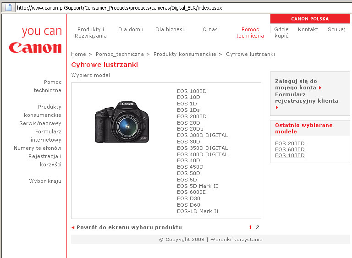Select the EOS 30D model
Image resolution: width=352 pixels, height=258 pixels.
coord(188,142)
